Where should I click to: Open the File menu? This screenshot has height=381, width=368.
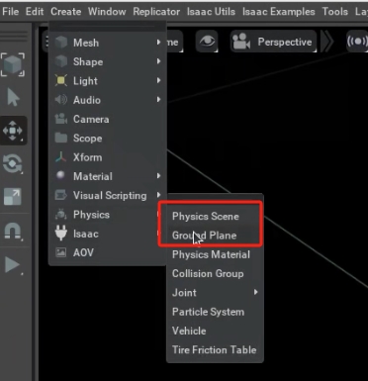10,12
